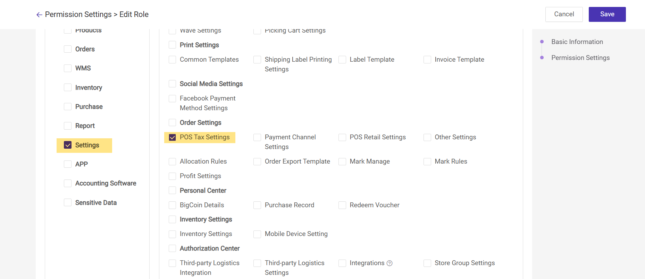Click the Integrations help question mark icon
The width and height of the screenshot is (645, 279).
point(389,263)
